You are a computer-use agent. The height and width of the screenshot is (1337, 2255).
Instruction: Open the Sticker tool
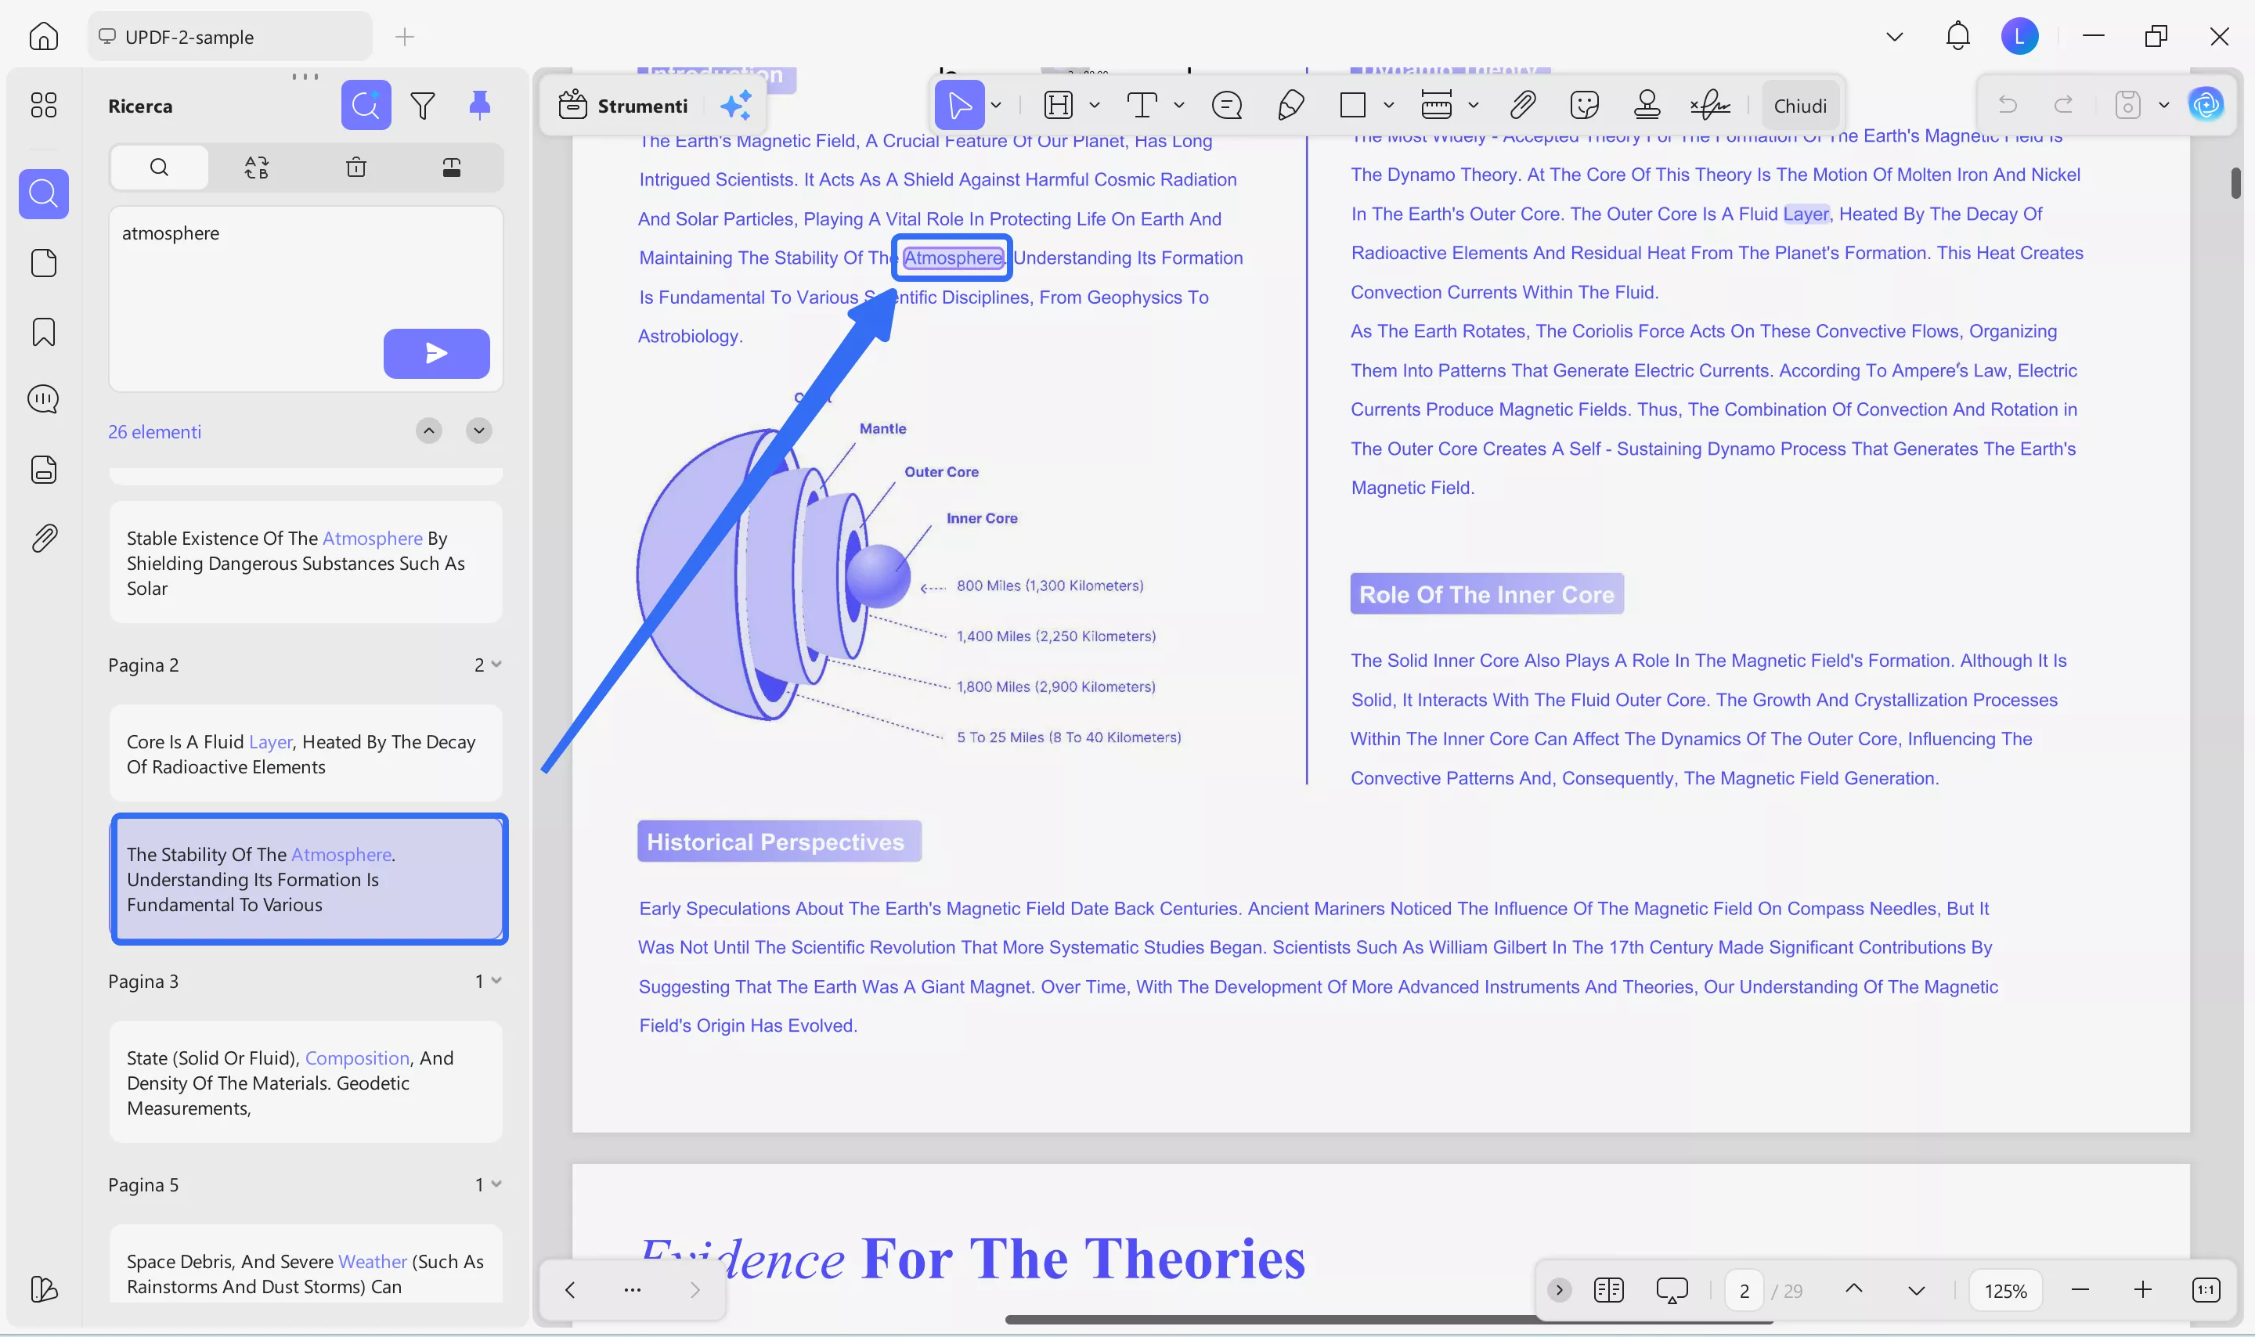[x=1584, y=106]
